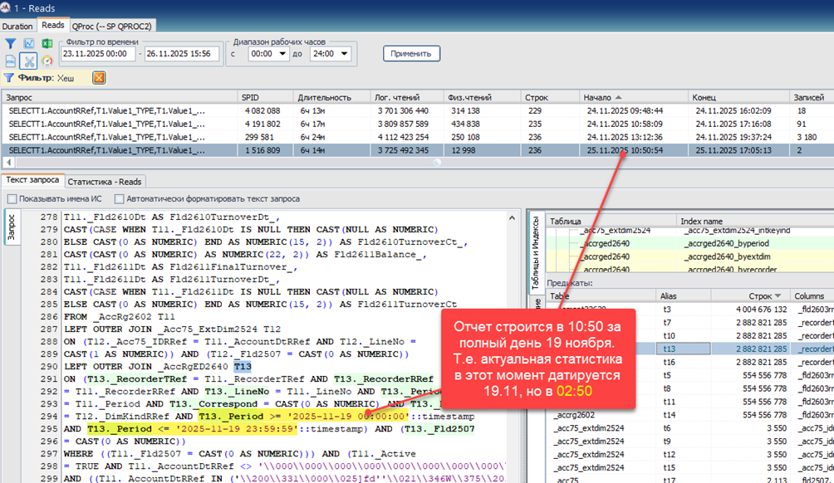Click the document page icon in toolbar

[10, 61]
